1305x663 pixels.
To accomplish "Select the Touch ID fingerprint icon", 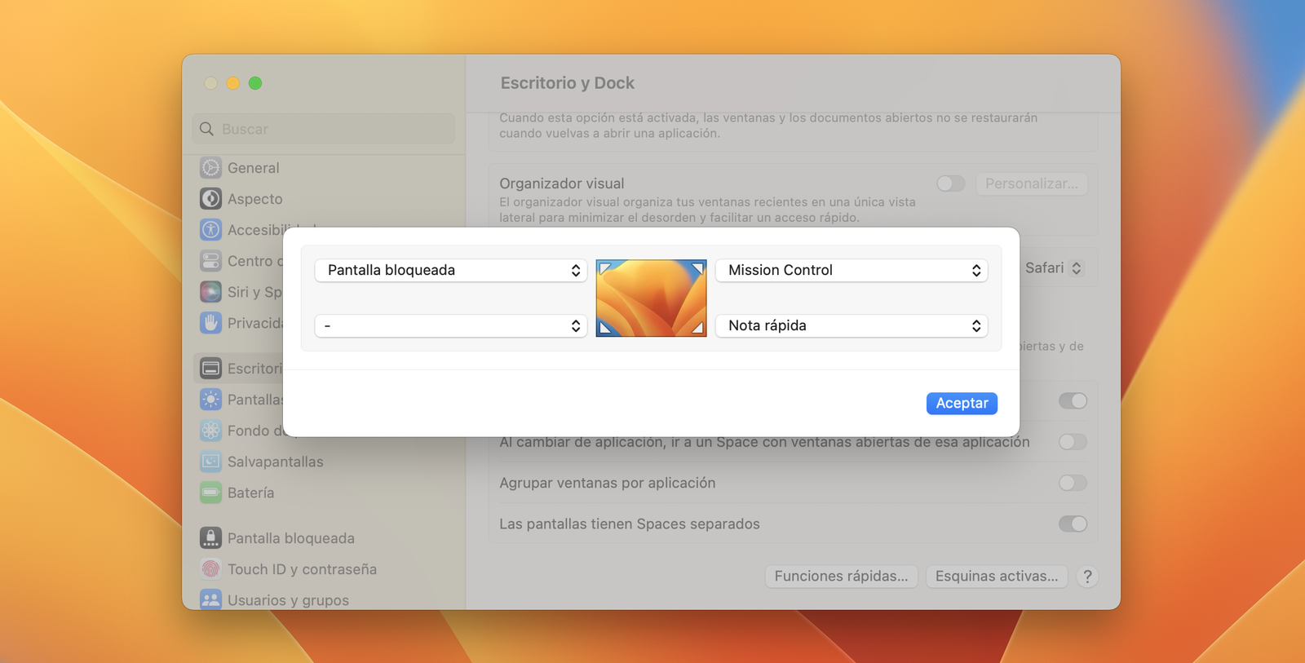I will 210,569.
